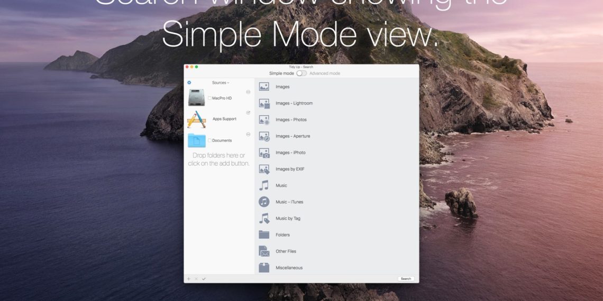Select the Folders list item
603x301 pixels.
coord(282,235)
